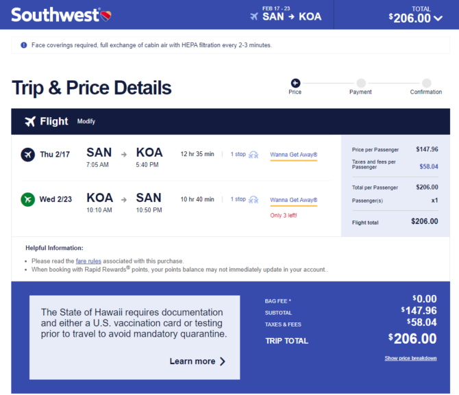The height and width of the screenshot is (395, 459).
Task: Click the airplane icon beside SAN → KOA header
Action: click(253, 16)
